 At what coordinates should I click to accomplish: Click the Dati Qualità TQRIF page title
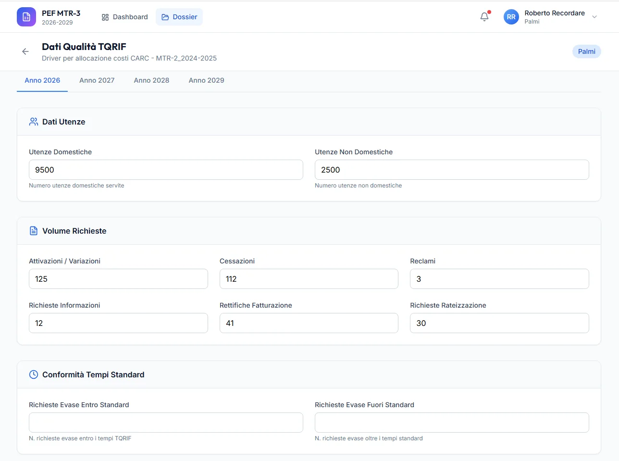click(84, 47)
